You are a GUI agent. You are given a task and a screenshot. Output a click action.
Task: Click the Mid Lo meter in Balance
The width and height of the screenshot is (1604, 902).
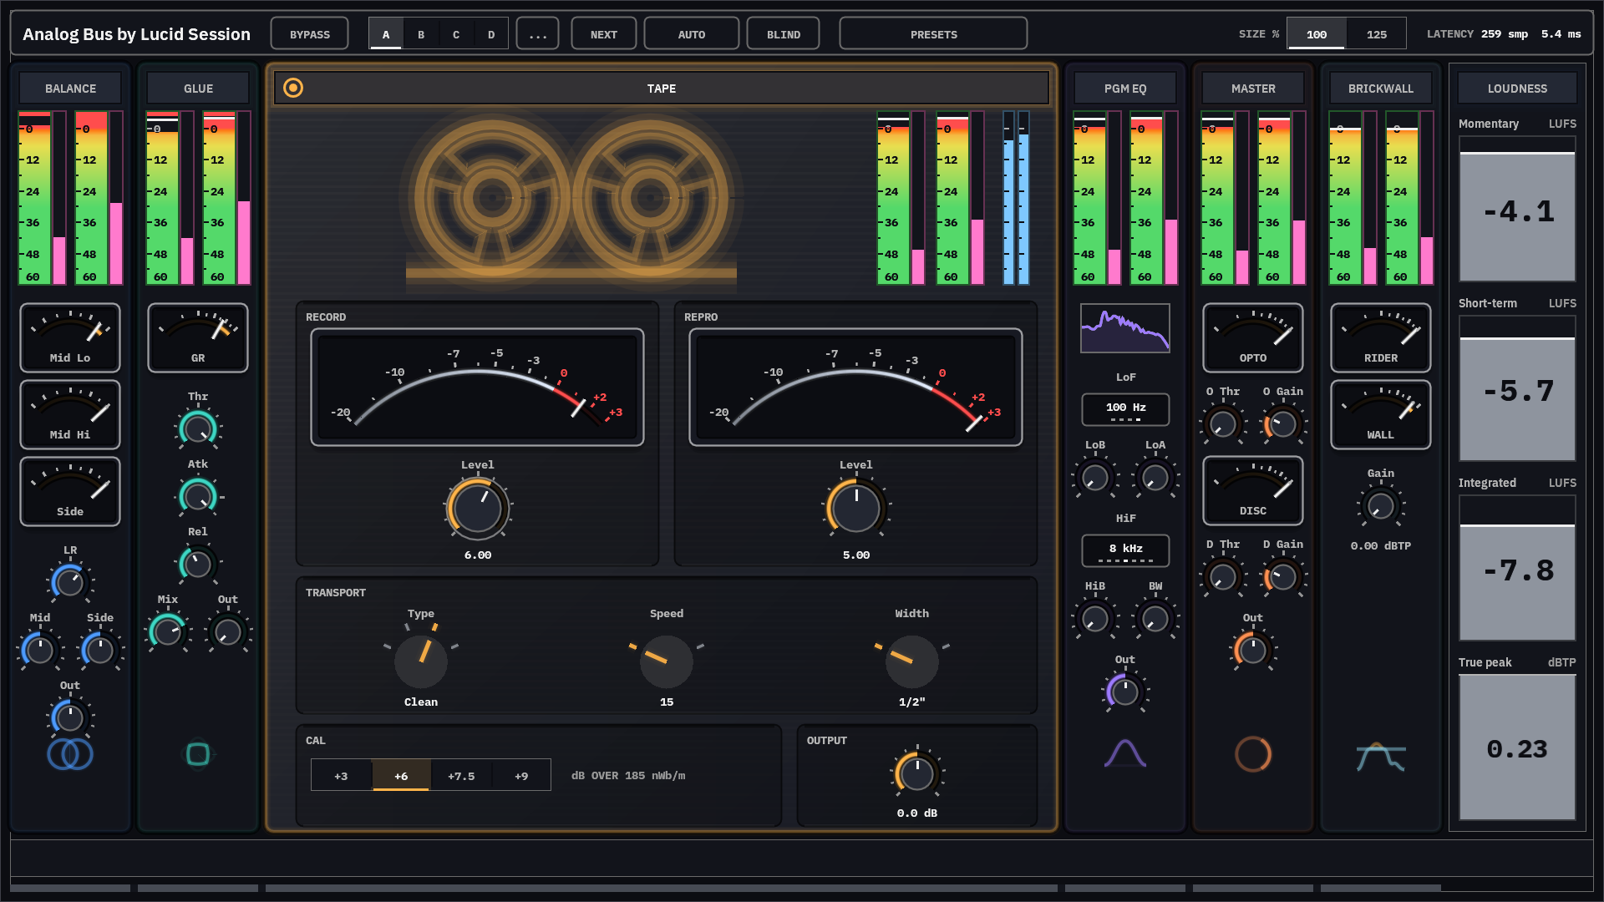[x=70, y=337]
